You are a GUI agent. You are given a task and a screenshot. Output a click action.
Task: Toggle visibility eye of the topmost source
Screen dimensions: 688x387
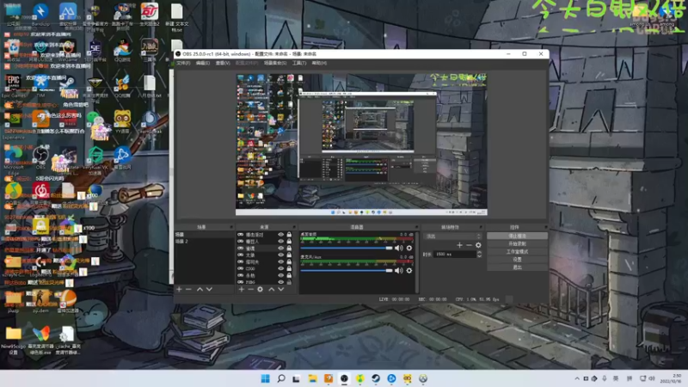point(281,235)
